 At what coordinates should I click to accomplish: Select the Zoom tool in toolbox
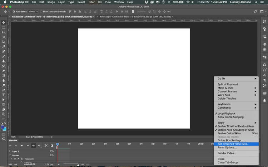pos(4,114)
